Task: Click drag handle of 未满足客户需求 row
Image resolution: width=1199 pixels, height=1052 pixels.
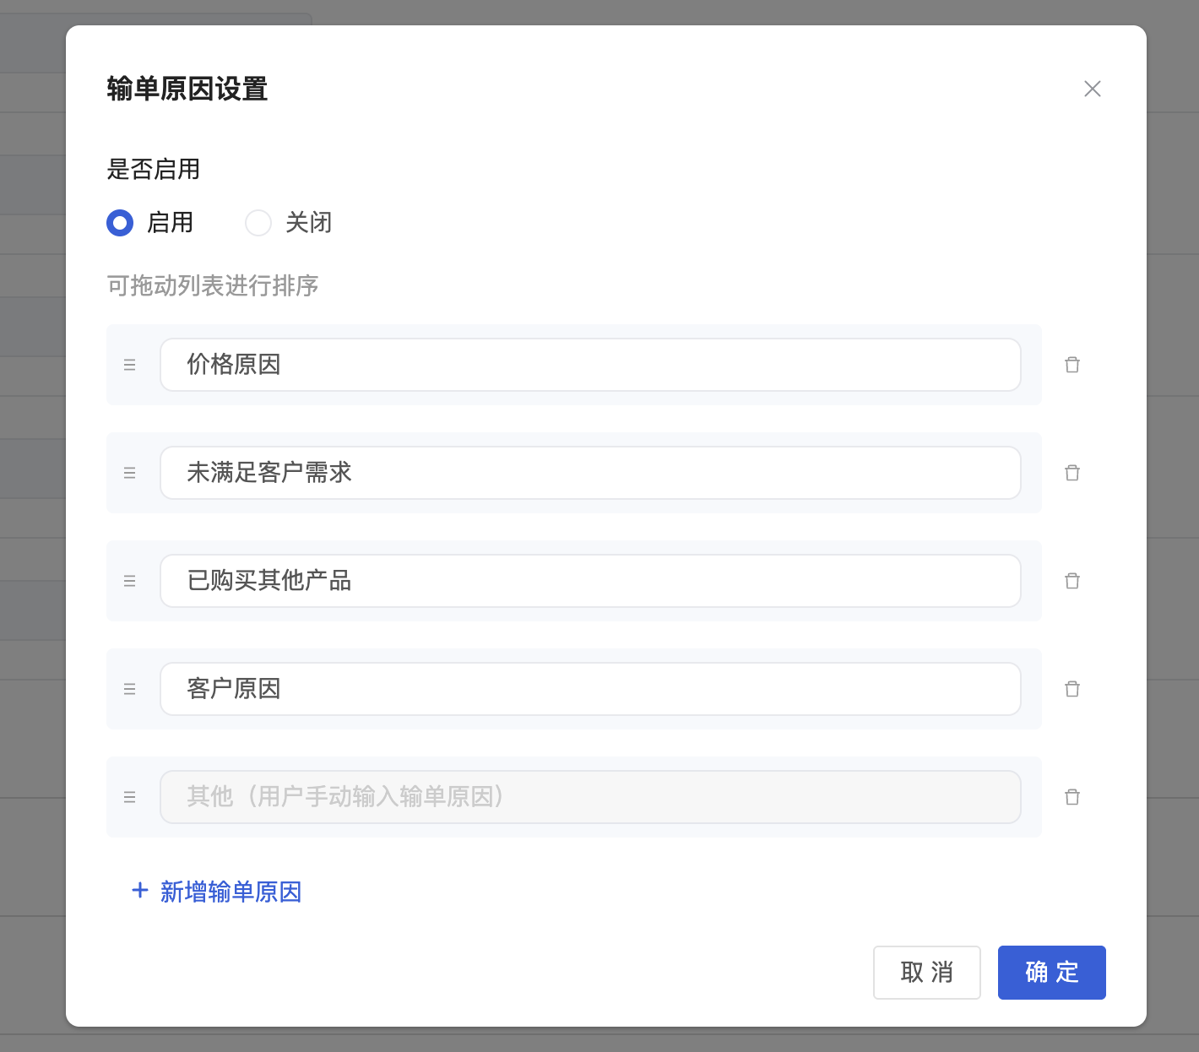Action: [129, 473]
